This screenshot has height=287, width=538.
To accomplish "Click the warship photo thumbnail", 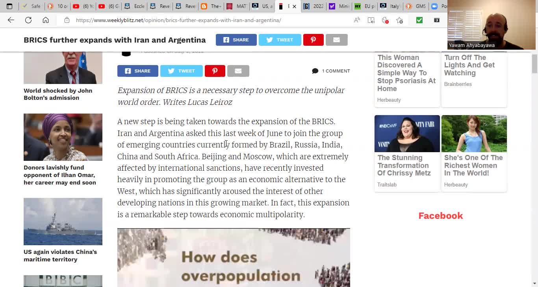I will 63,222.
